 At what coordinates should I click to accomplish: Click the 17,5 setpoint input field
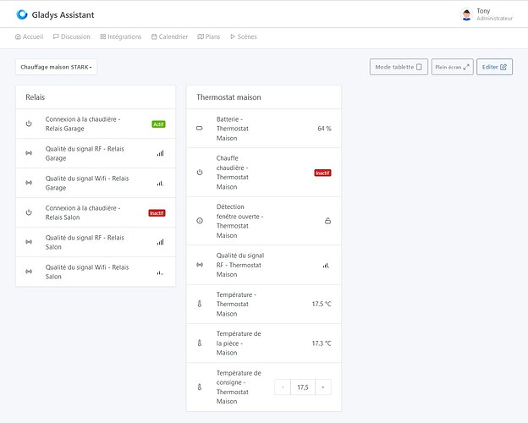tap(303, 387)
